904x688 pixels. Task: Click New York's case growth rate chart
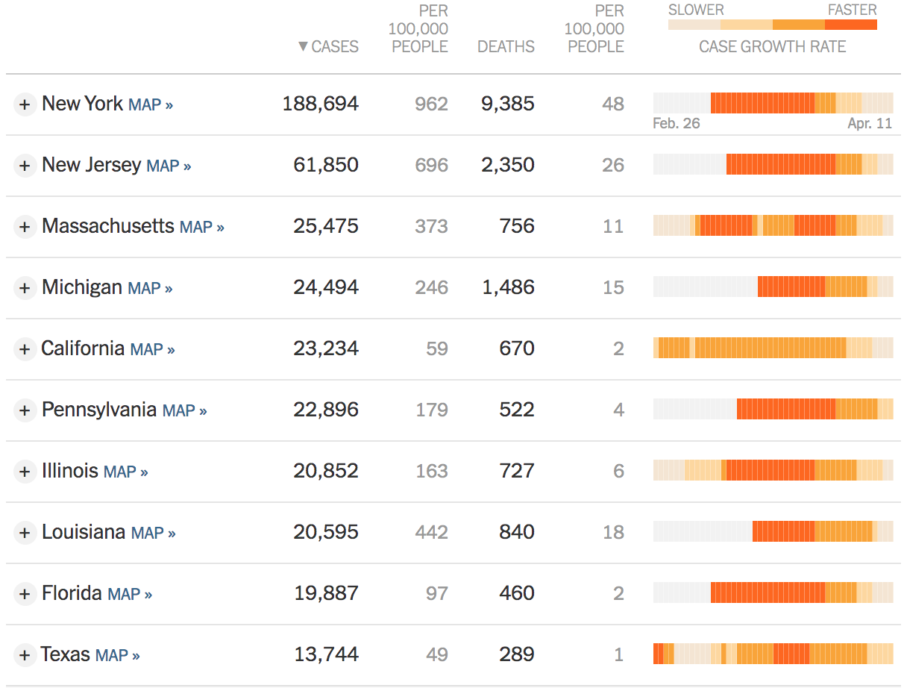tap(773, 103)
